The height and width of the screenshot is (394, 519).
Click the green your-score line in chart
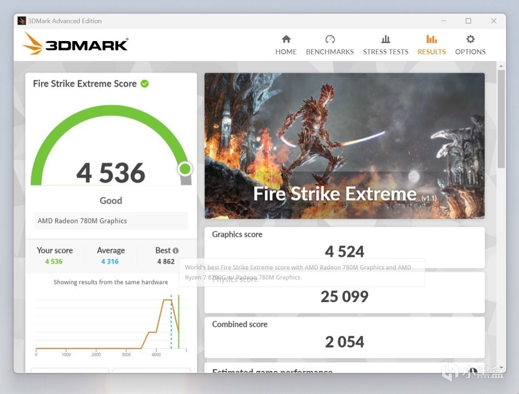pyautogui.click(x=179, y=321)
